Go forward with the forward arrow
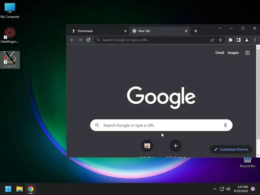 (x=80, y=40)
